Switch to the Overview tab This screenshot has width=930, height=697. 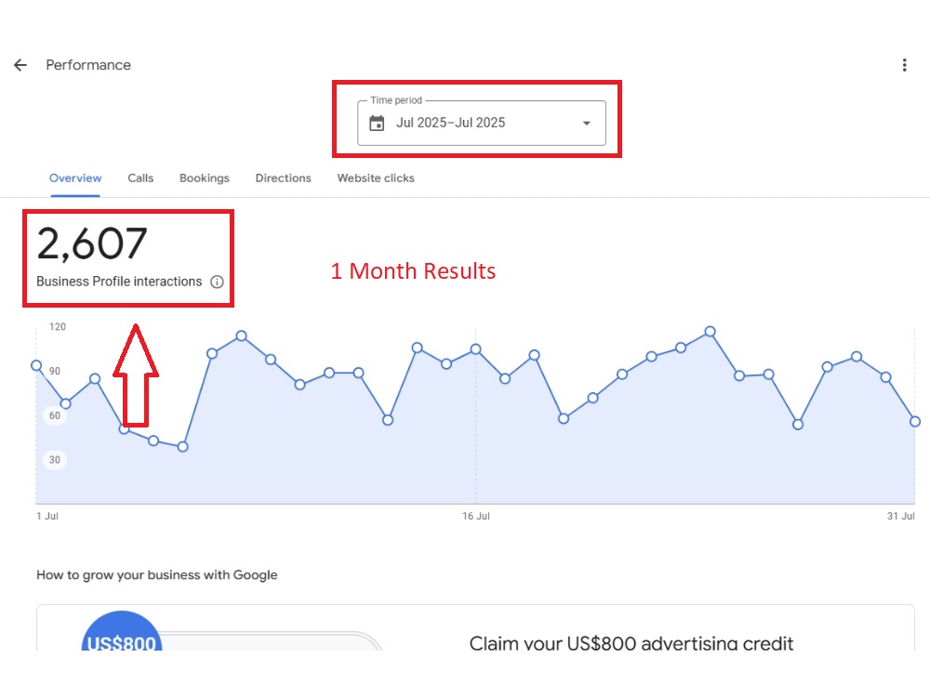75,178
